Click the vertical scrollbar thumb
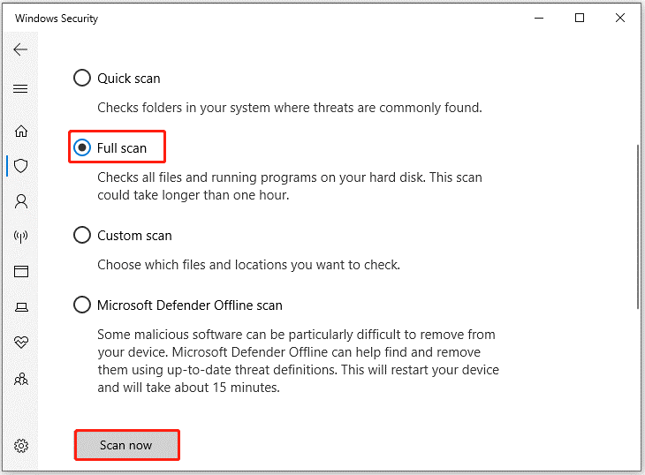 [x=637, y=226]
